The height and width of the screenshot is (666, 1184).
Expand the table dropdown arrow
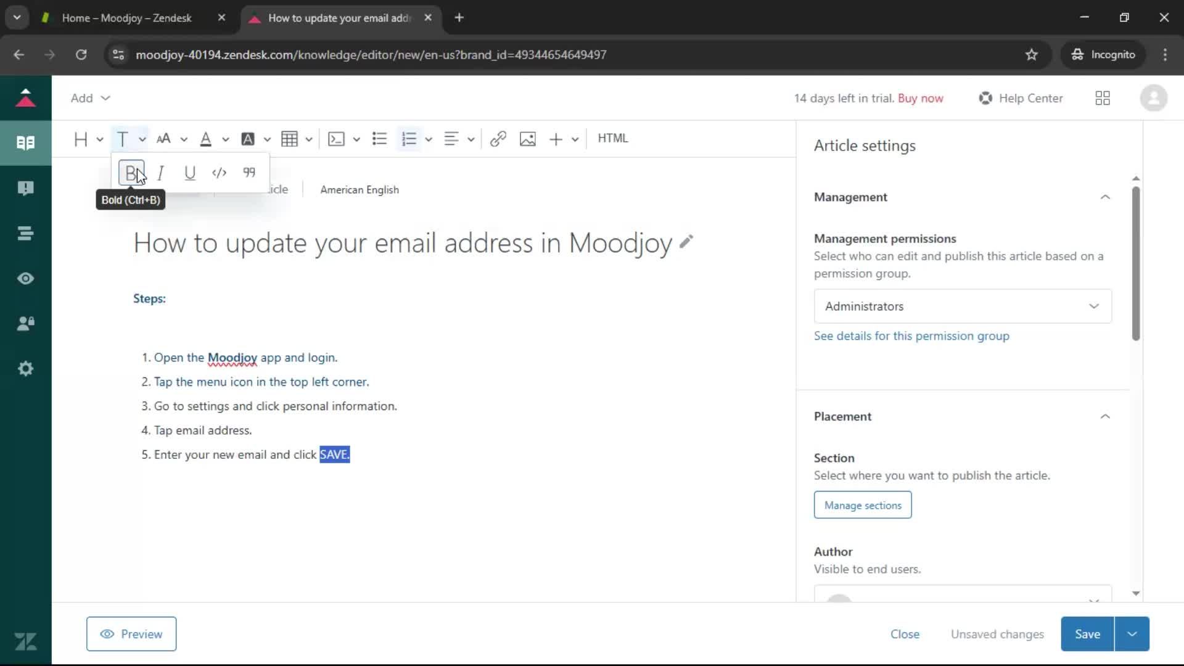click(309, 140)
